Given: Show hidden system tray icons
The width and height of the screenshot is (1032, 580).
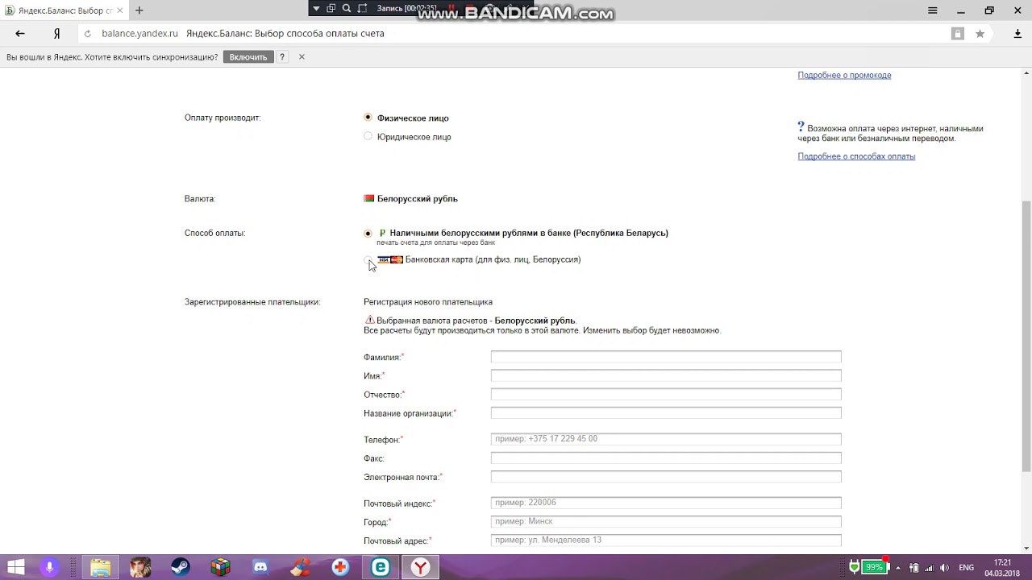Looking at the screenshot, I should 898,567.
